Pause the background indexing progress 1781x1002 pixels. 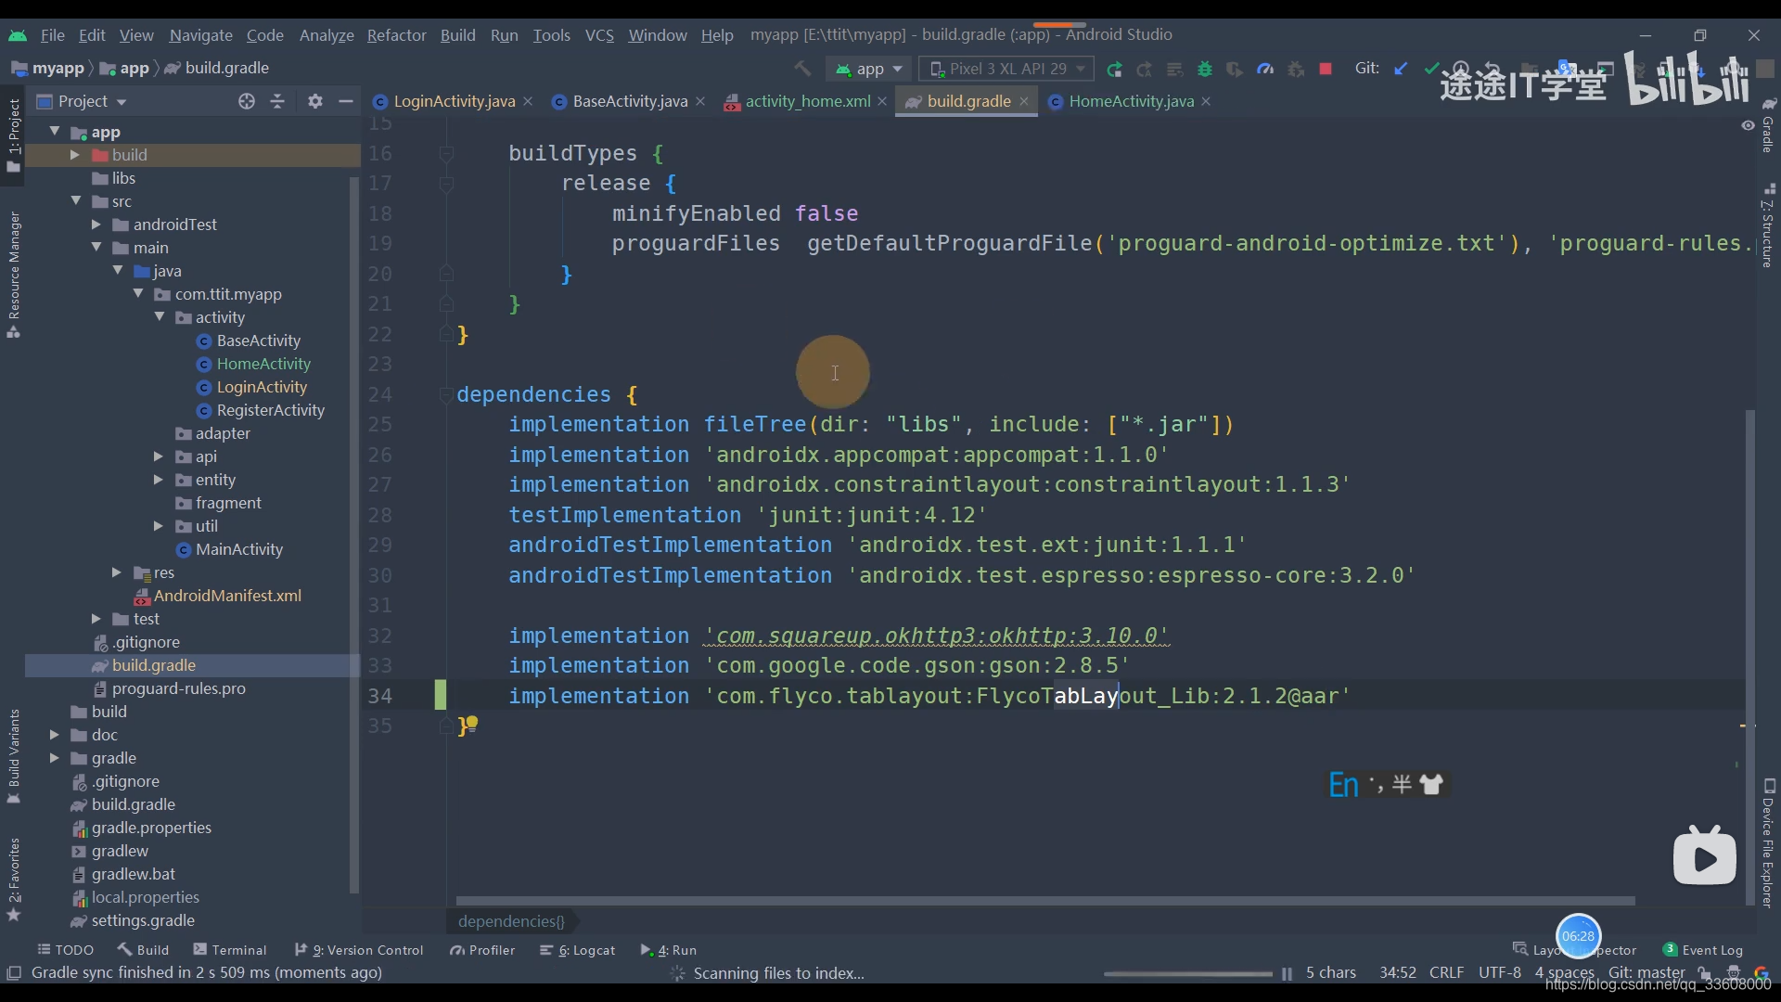[x=1287, y=973]
